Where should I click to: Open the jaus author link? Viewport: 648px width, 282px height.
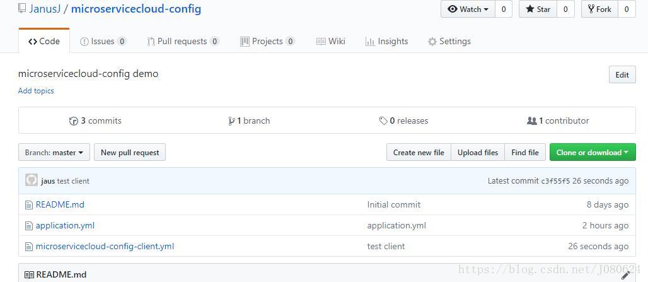coord(48,180)
